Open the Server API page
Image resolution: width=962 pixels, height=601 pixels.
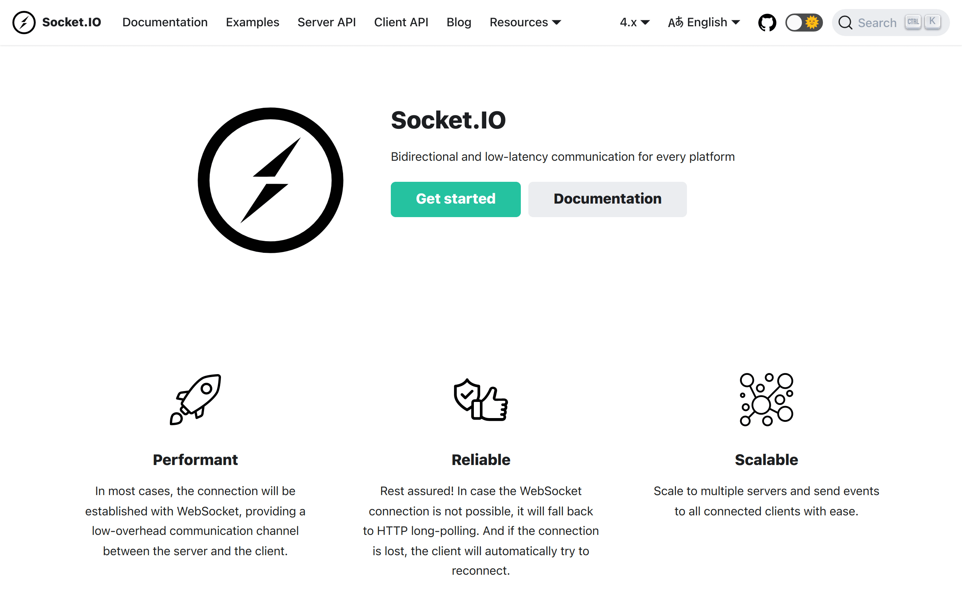pos(327,22)
